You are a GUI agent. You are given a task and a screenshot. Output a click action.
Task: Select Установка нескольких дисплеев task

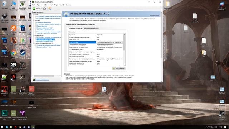pos(47,34)
